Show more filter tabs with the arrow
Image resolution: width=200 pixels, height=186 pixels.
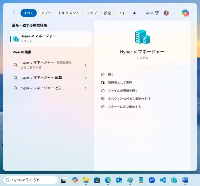[x=134, y=13]
